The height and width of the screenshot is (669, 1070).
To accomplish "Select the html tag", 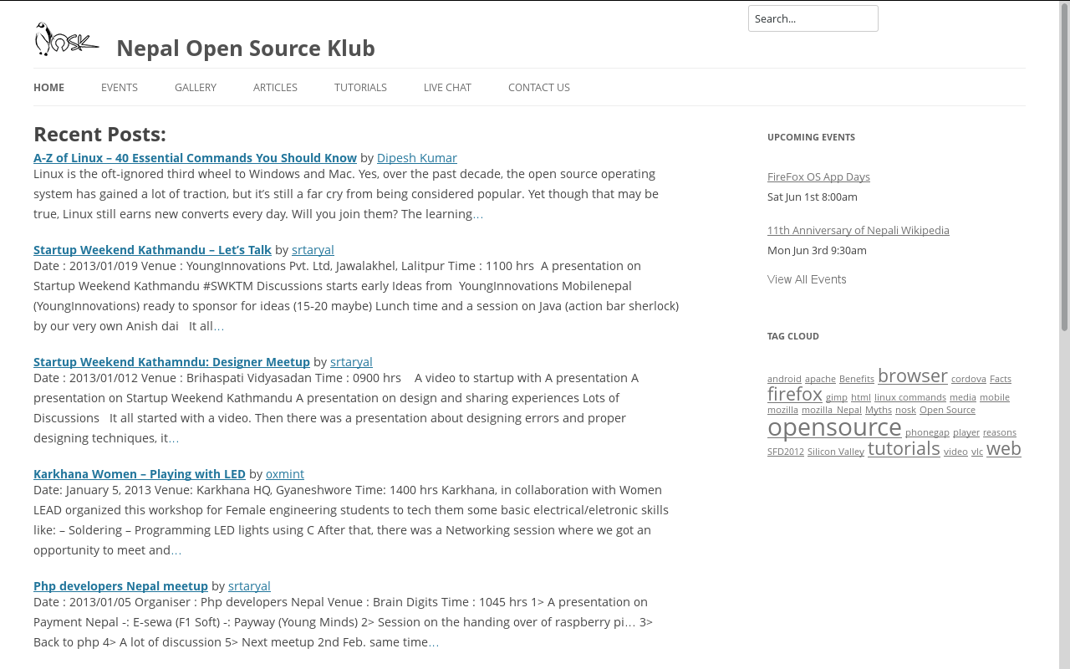I will coord(861,397).
